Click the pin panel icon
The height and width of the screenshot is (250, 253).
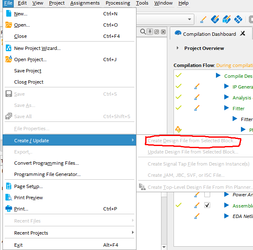click(150, 32)
